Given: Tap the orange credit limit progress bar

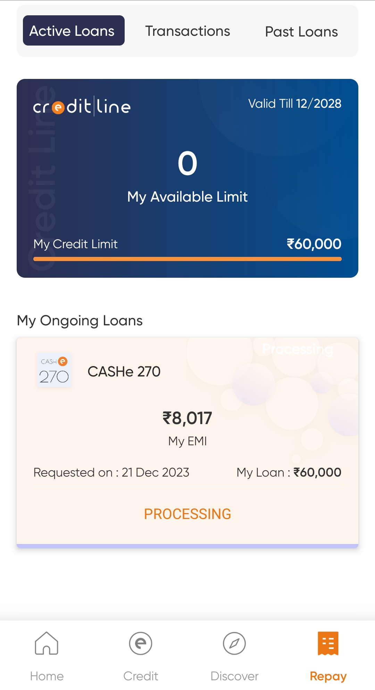Looking at the screenshot, I should [x=187, y=259].
